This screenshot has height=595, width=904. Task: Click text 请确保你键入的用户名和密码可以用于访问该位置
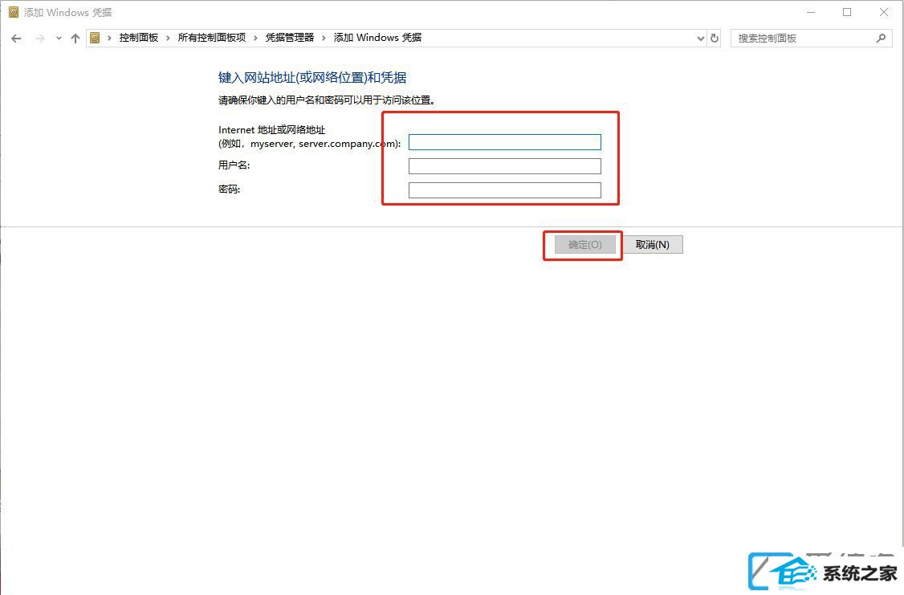coord(326,100)
